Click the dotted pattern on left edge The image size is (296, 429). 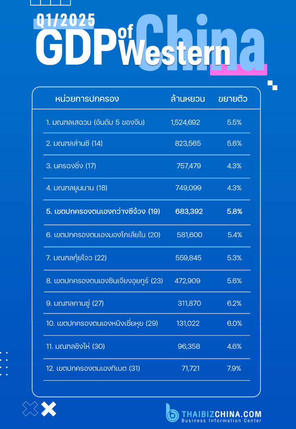point(4,363)
